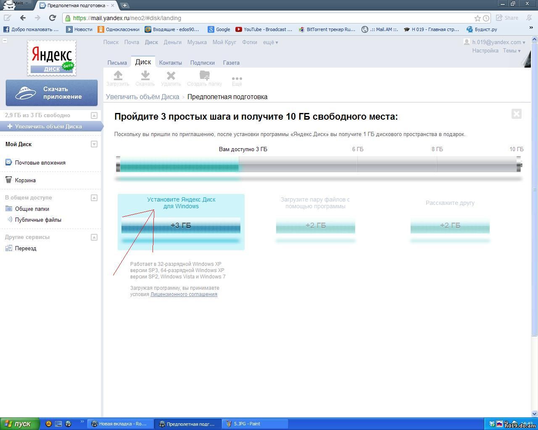
Task: Click the Скачать download toolbar icon
Action: [x=145, y=79]
